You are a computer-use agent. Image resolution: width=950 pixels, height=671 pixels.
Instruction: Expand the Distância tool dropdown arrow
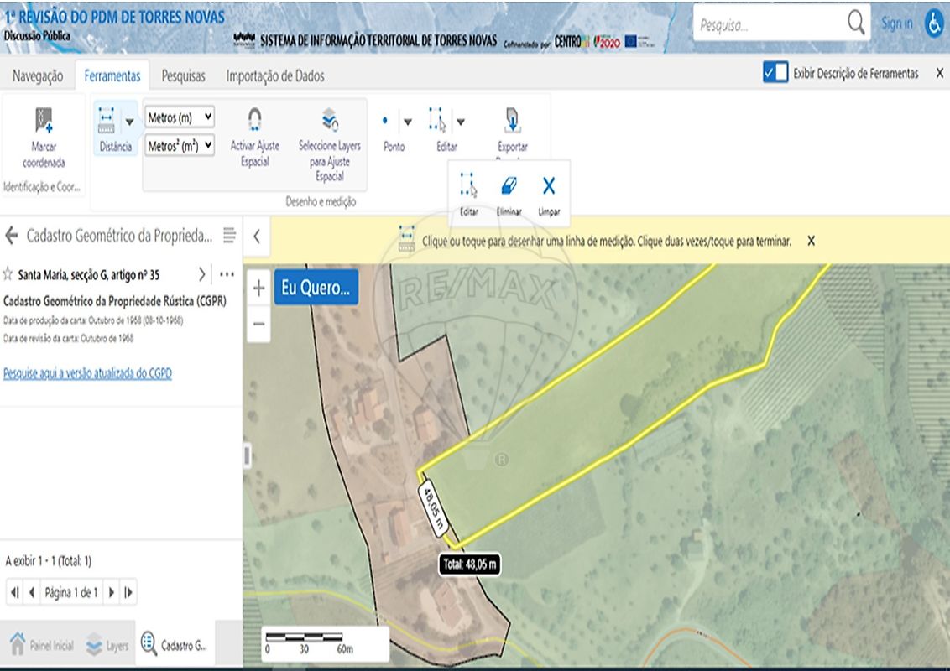click(129, 122)
